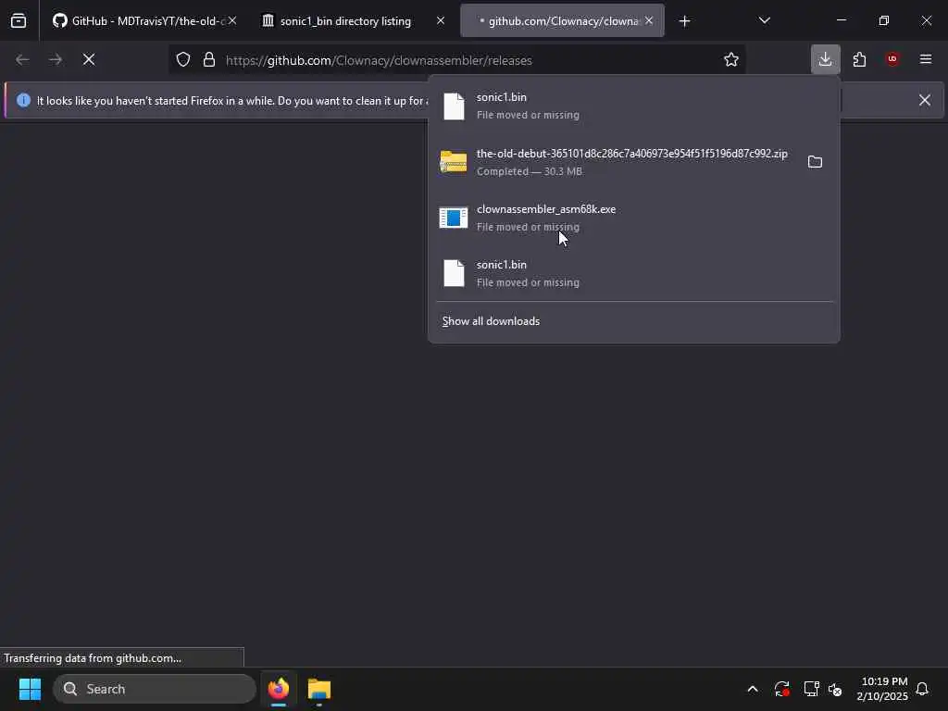This screenshot has height=711, width=948.
Task: Go back to previous page
Action: point(22,59)
